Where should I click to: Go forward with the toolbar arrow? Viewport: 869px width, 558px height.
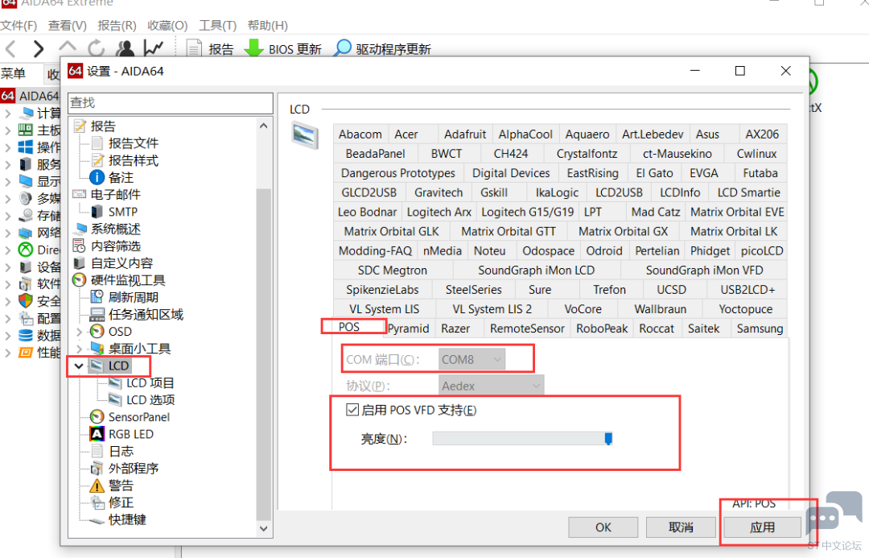pyautogui.click(x=39, y=49)
